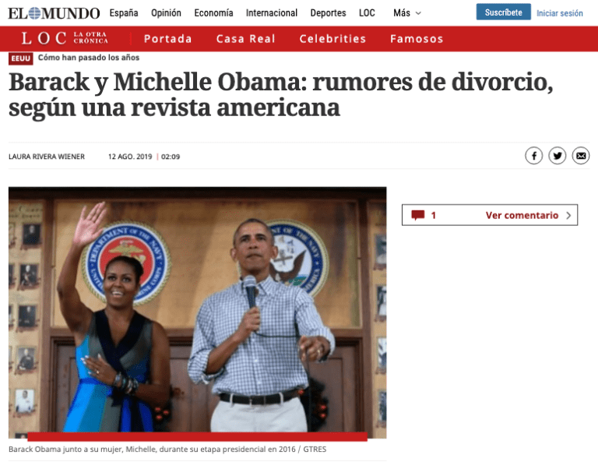Open the Obama couple article photo

point(197,312)
